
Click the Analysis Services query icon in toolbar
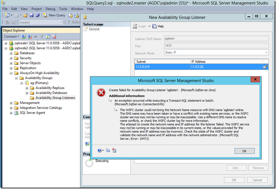tap(76, 15)
